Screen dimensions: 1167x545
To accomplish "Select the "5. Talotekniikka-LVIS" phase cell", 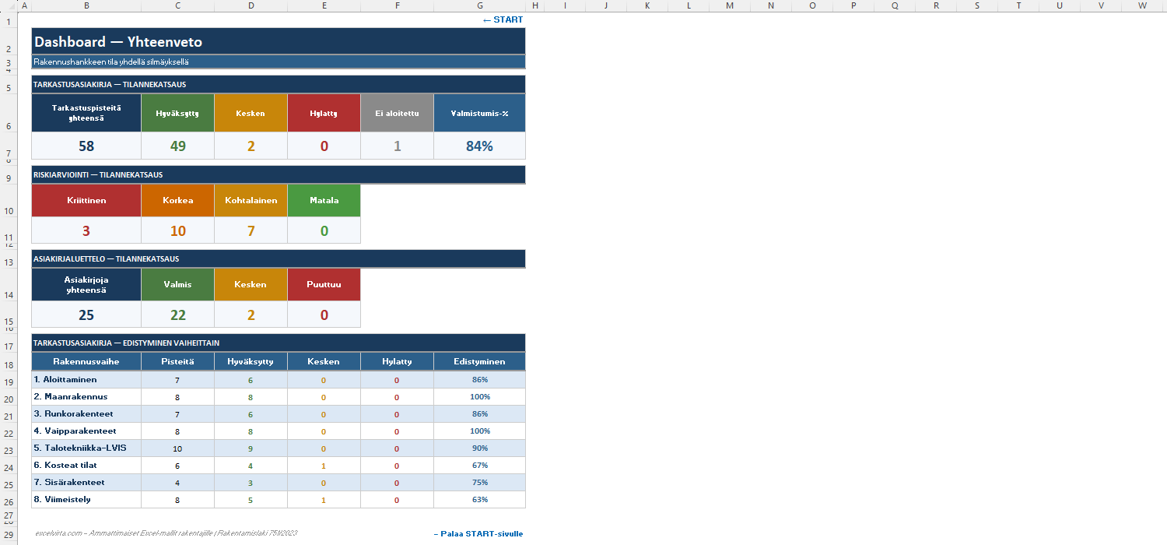I will [86, 448].
